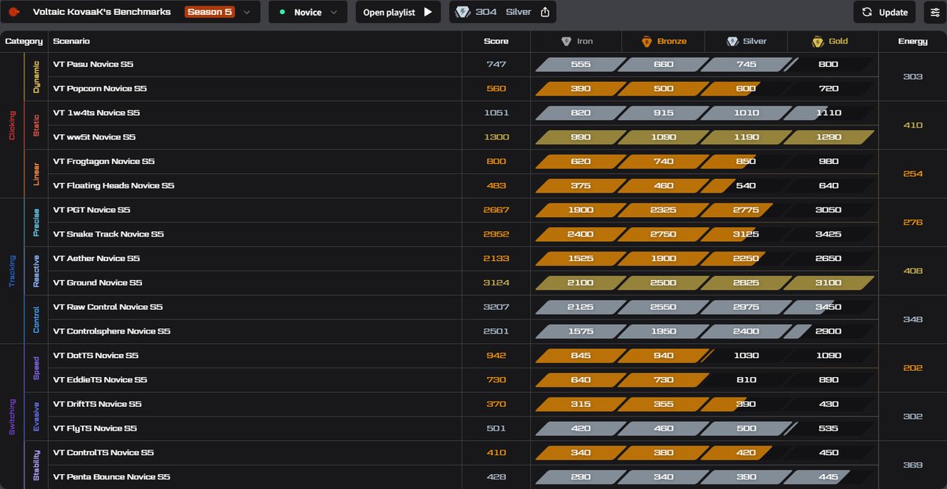947x489 pixels.
Task: Select VT Pasu Novice S5 scenario
Action: pyautogui.click(x=93, y=65)
